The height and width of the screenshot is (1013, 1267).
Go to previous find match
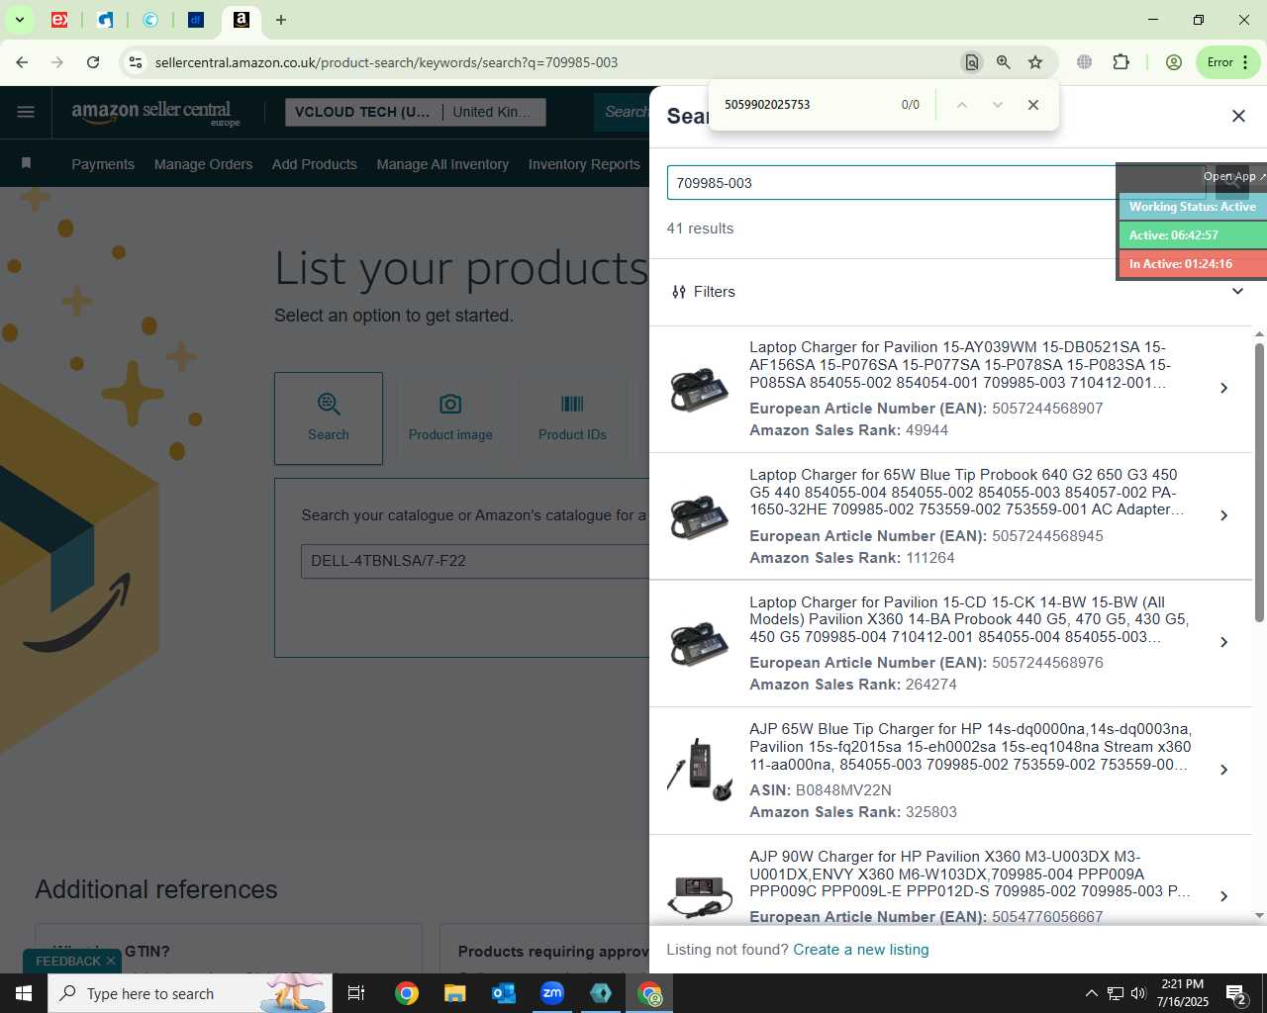(x=961, y=105)
